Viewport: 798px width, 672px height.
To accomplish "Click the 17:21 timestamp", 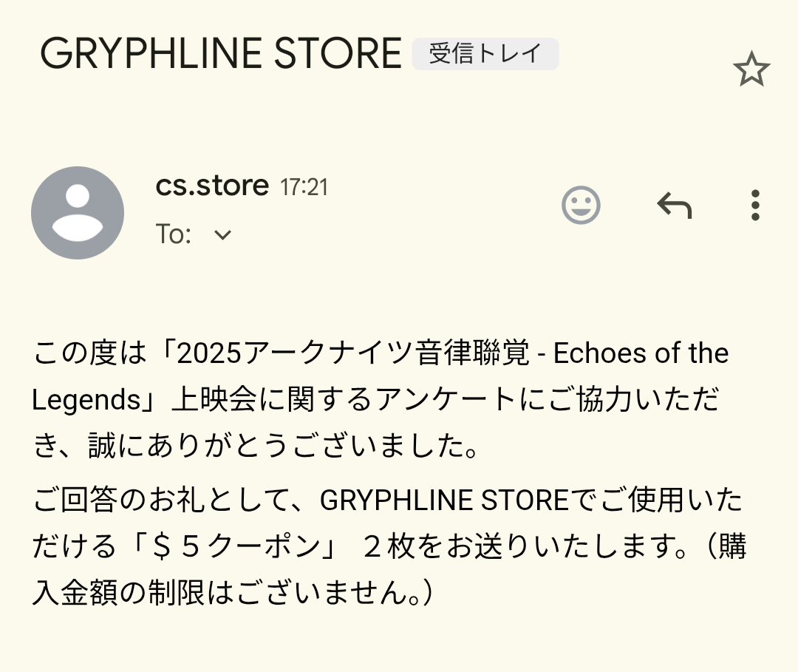I will click(x=304, y=187).
